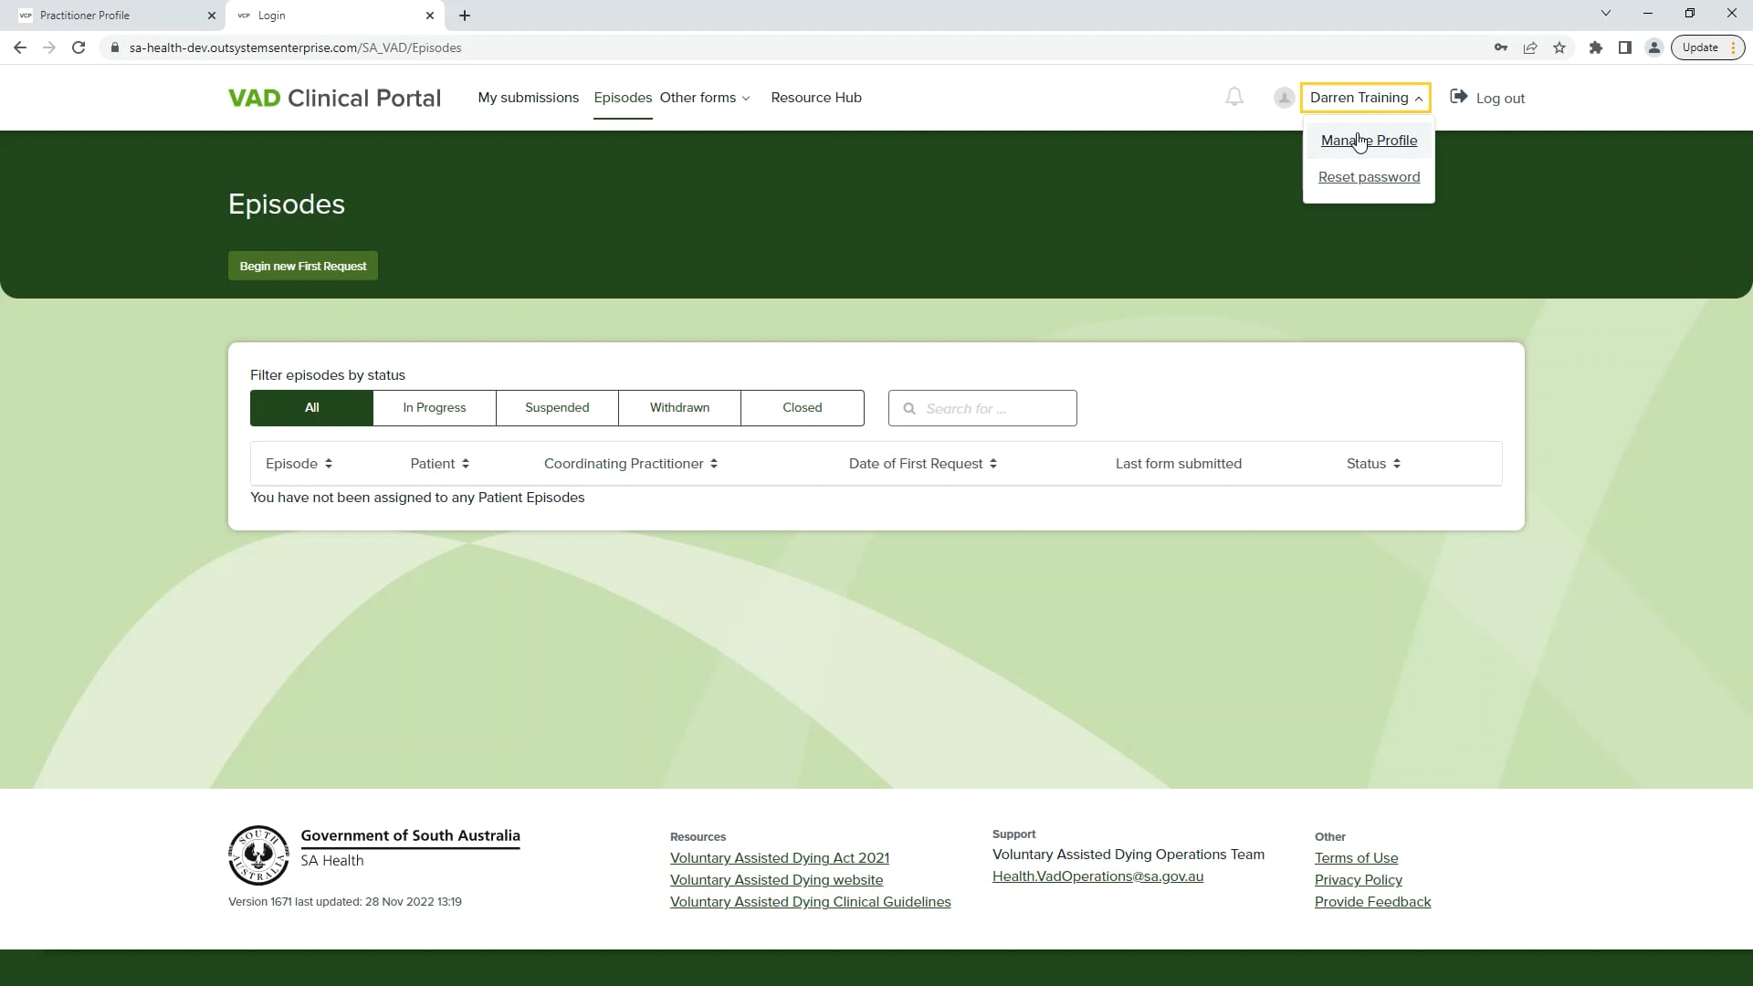Collapse the Darren Training account menu

(1364, 98)
